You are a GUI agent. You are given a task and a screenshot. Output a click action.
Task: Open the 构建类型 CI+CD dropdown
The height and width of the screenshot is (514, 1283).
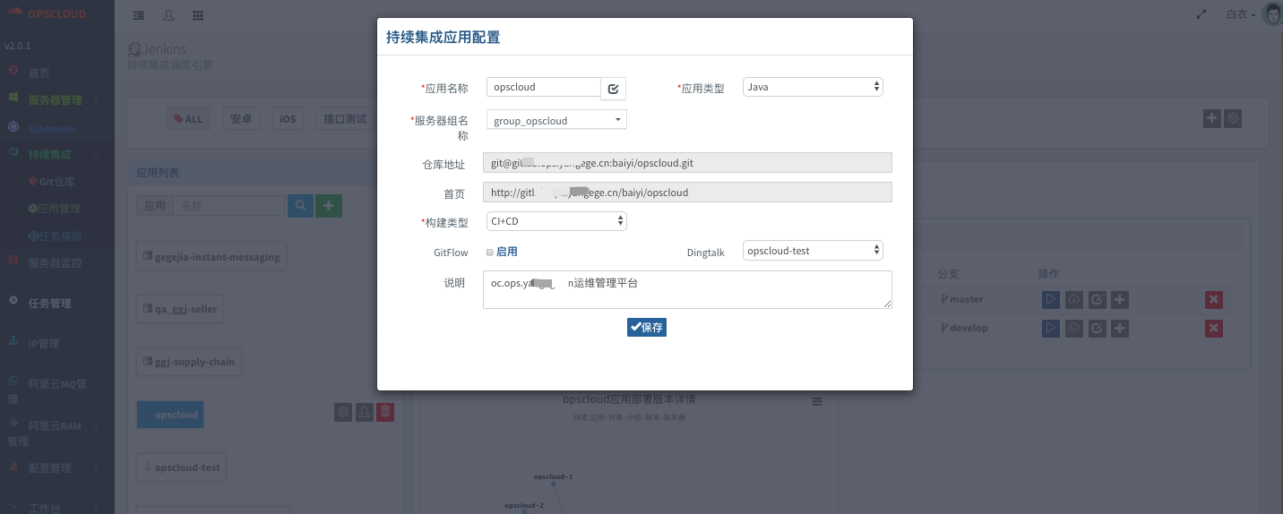(556, 221)
